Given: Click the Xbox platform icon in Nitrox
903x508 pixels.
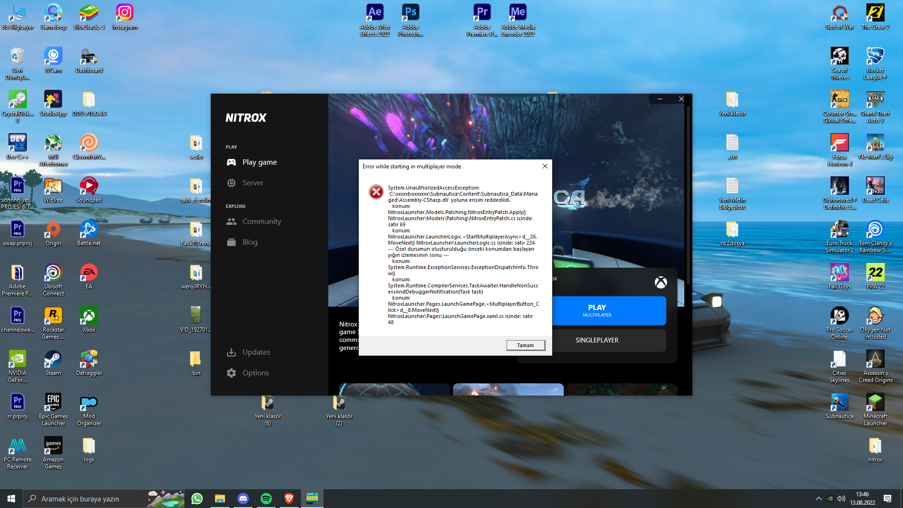Looking at the screenshot, I should click(x=660, y=282).
